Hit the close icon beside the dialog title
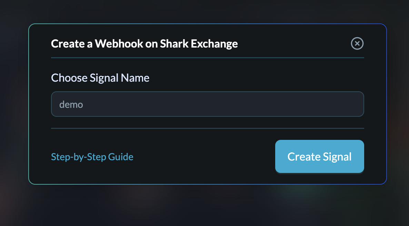The image size is (409, 226). [x=357, y=43]
